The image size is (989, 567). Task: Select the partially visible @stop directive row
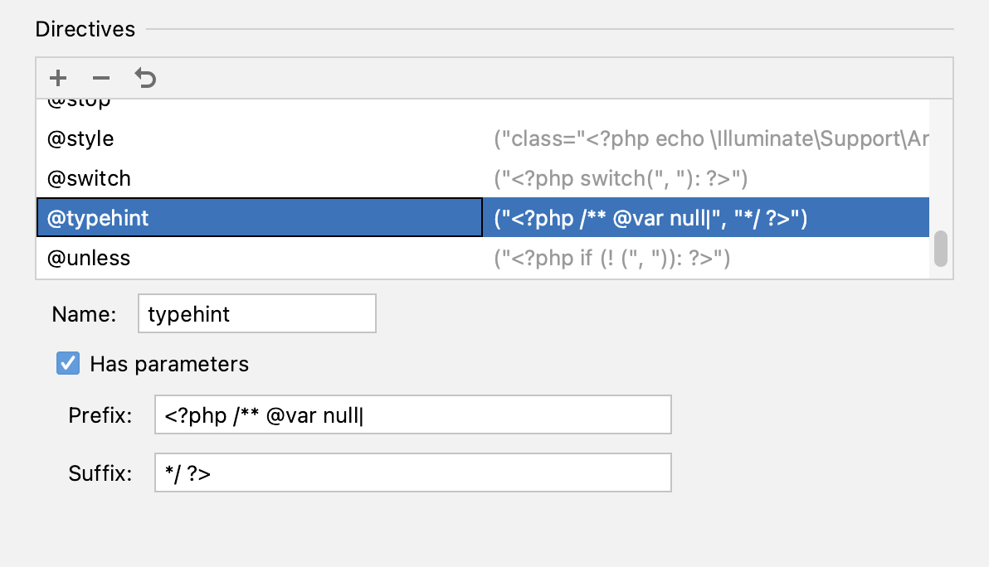483,104
